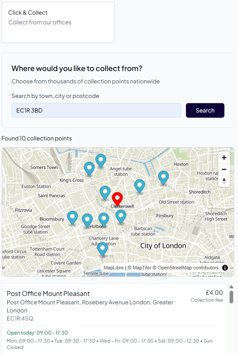Viewport: 238px width, 354px height.
Task: Select the Click & Collect option card
Action: 58,22
